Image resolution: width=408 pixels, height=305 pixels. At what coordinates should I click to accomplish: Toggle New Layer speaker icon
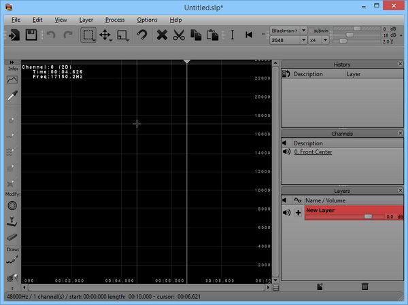[286, 213]
